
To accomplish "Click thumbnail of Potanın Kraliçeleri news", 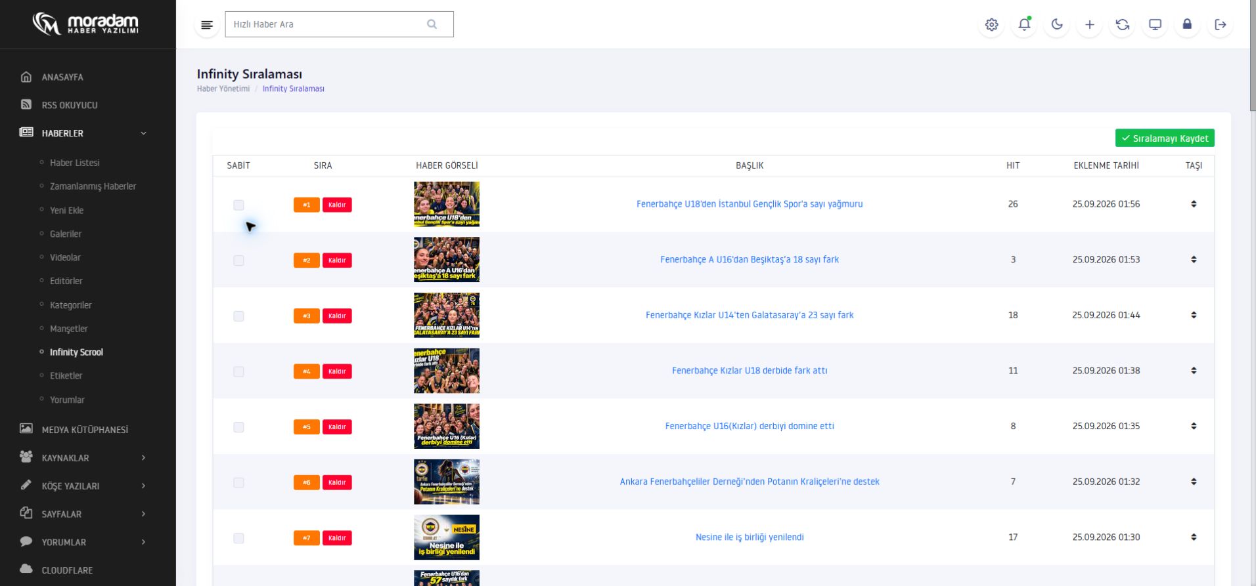I will pyautogui.click(x=447, y=482).
